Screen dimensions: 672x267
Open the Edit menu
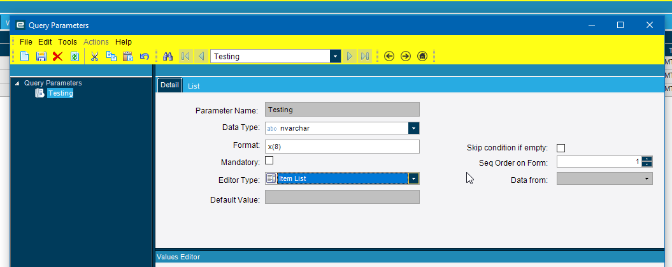tap(45, 42)
